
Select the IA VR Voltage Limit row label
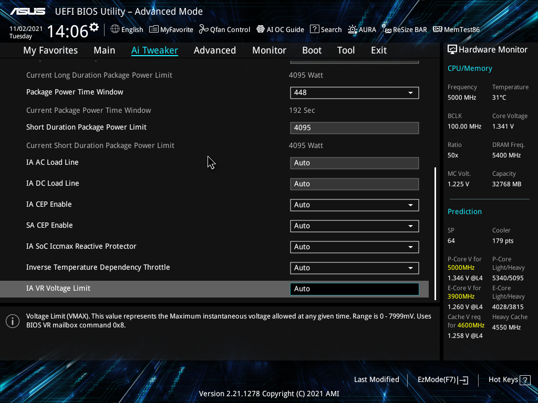pos(58,289)
